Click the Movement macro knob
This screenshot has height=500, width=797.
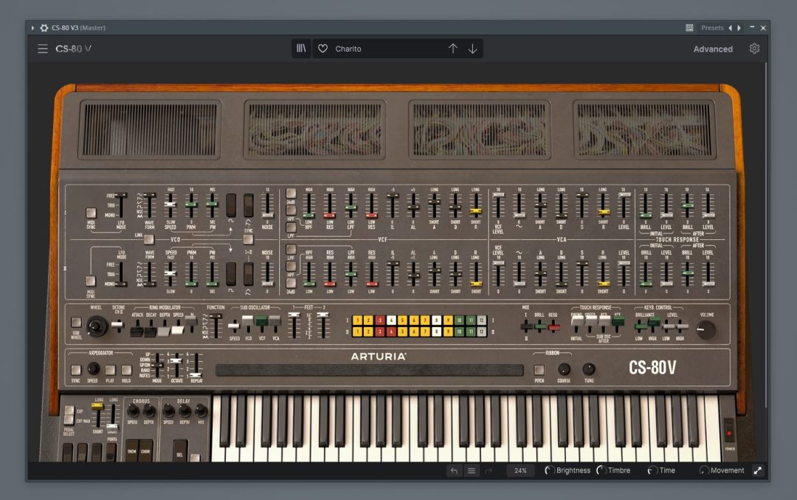[x=704, y=470]
